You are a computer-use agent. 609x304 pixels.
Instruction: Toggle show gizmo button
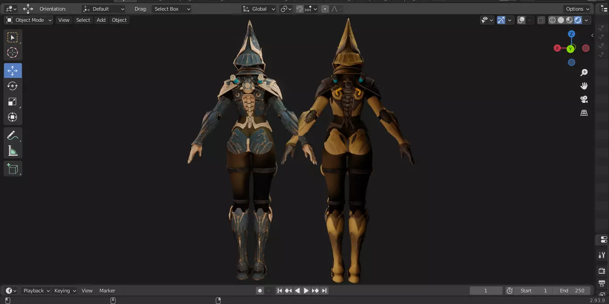501,20
